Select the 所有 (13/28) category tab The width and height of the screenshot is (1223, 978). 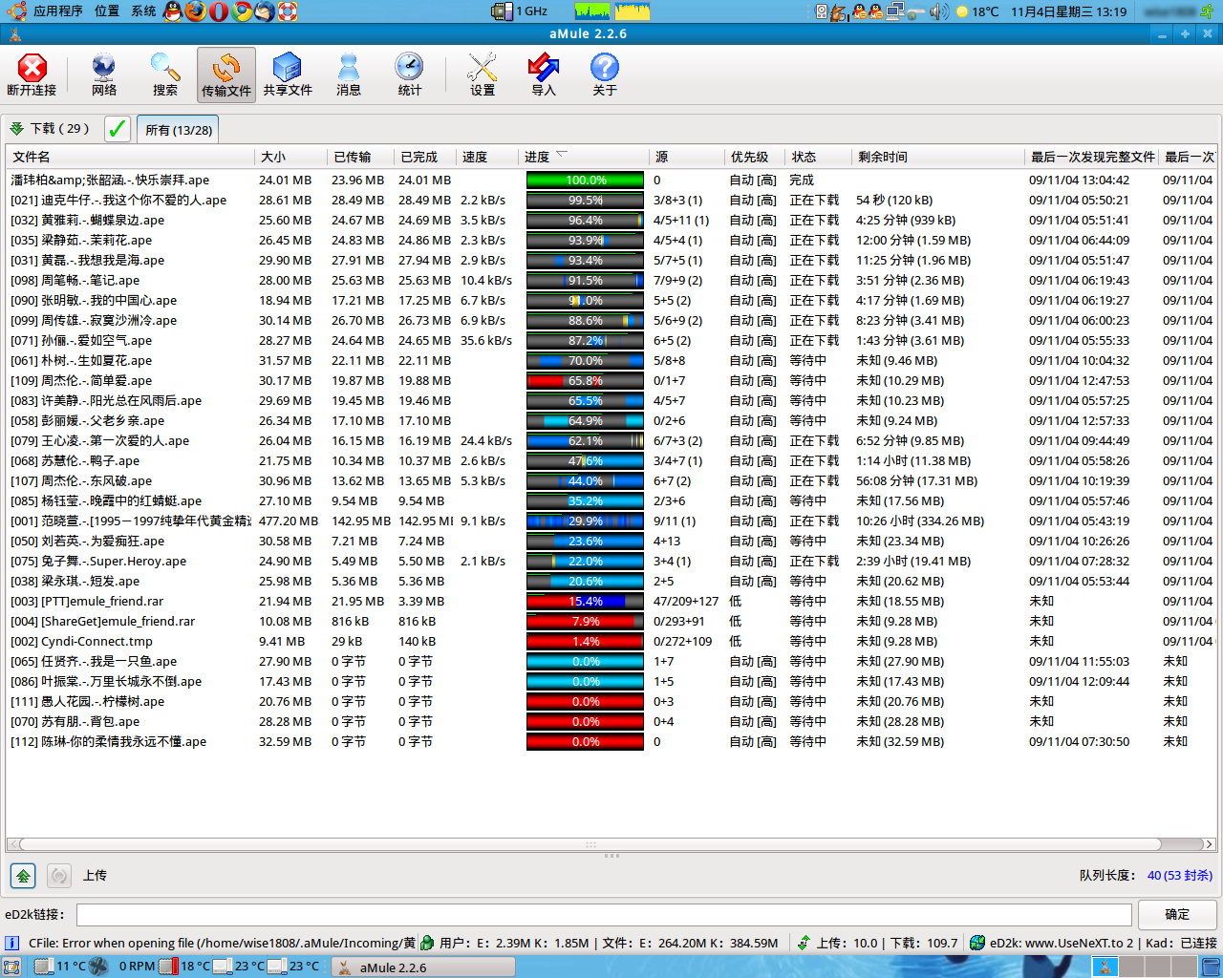179,130
